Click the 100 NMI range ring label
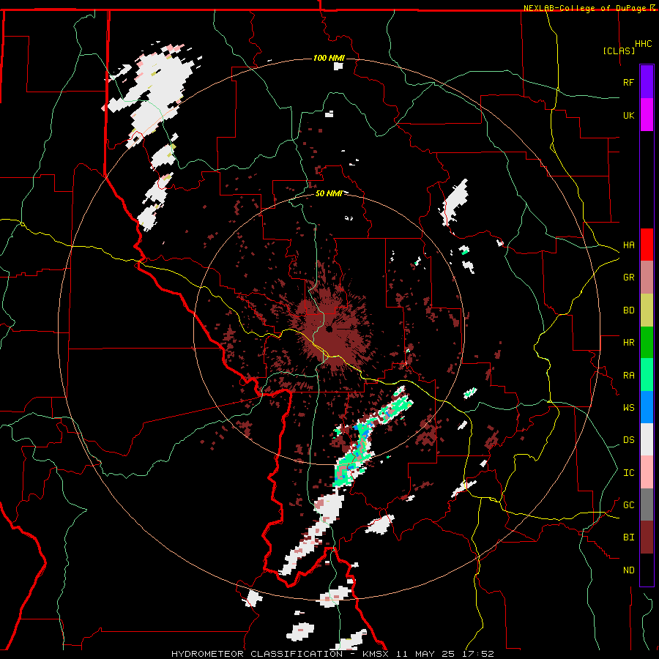659x659 pixels. click(329, 58)
